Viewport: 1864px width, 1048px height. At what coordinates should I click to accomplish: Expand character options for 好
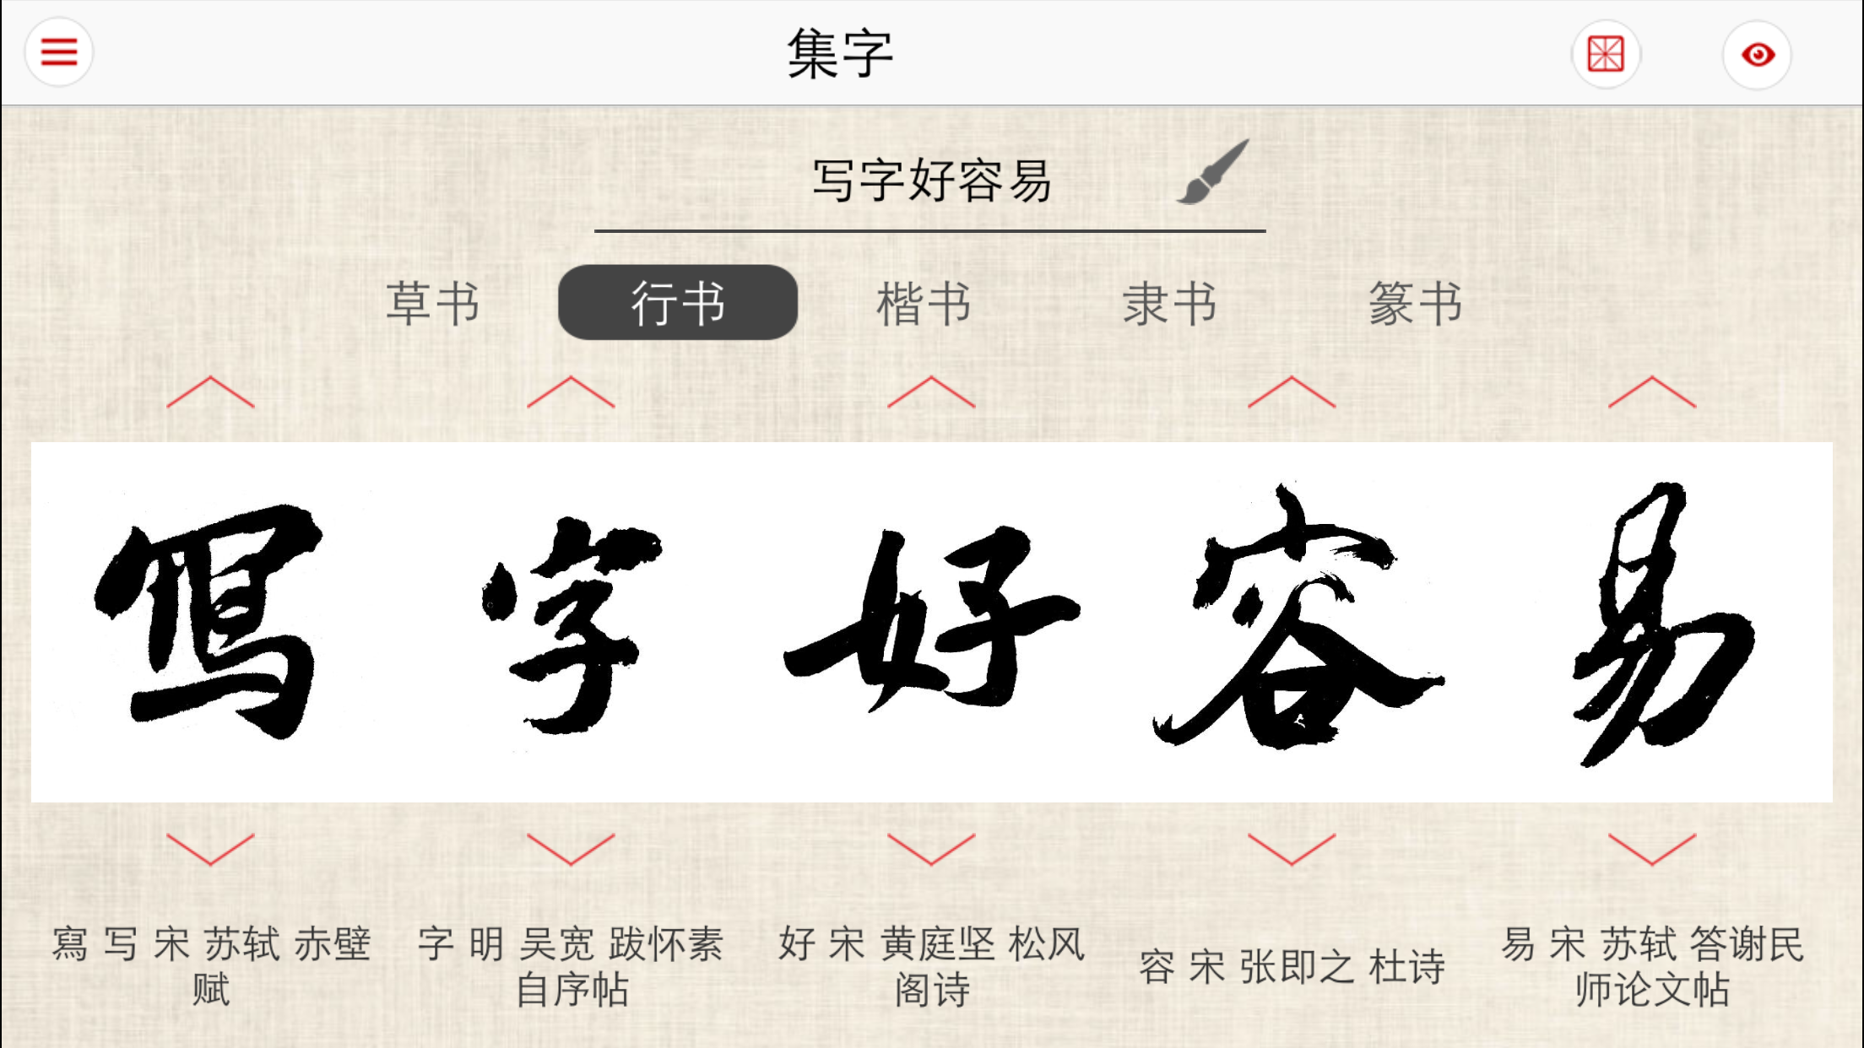coord(930,845)
